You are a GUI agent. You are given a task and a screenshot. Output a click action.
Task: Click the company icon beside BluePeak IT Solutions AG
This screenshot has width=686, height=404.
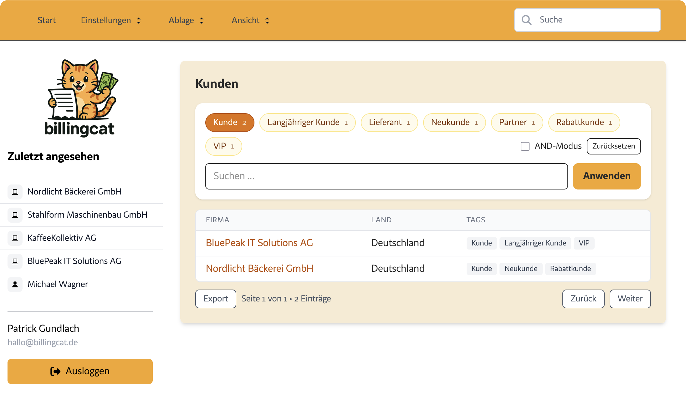pyautogui.click(x=15, y=261)
